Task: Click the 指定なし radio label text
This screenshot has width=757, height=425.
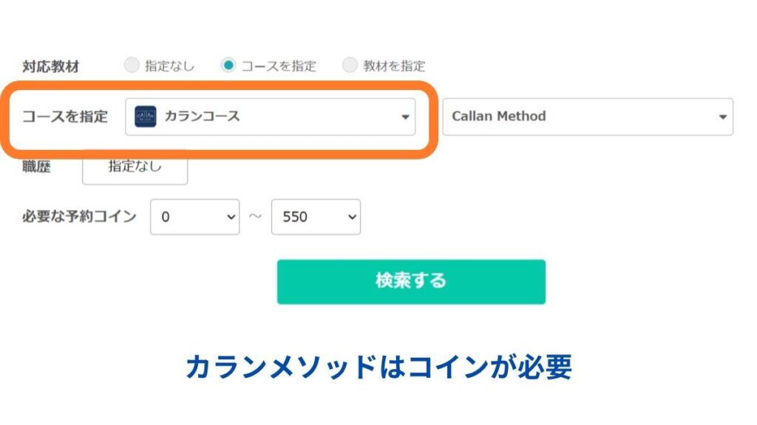Action: [169, 66]
